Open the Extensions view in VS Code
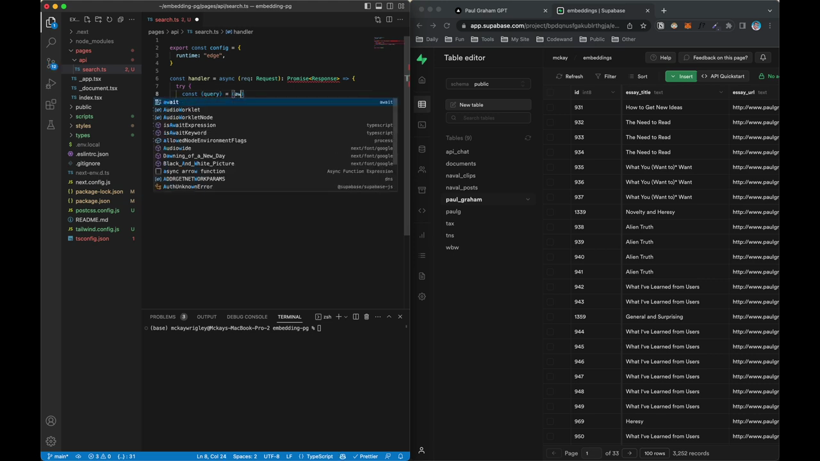The width and height of the screenshot is (820, 461). tap(51, 104)
